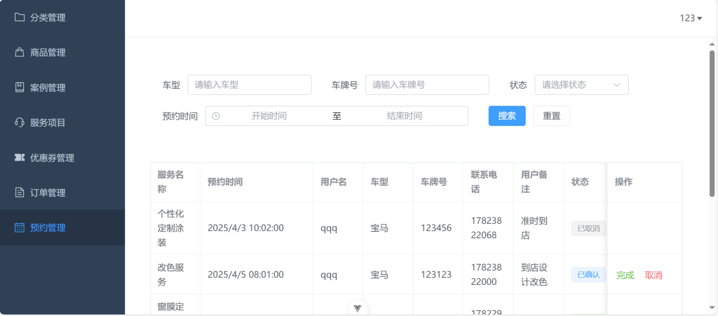Expand the 请选择状态 dropdown
Image resolution: width=718 pixels, height=316 pixels.
tap(582, 85)
